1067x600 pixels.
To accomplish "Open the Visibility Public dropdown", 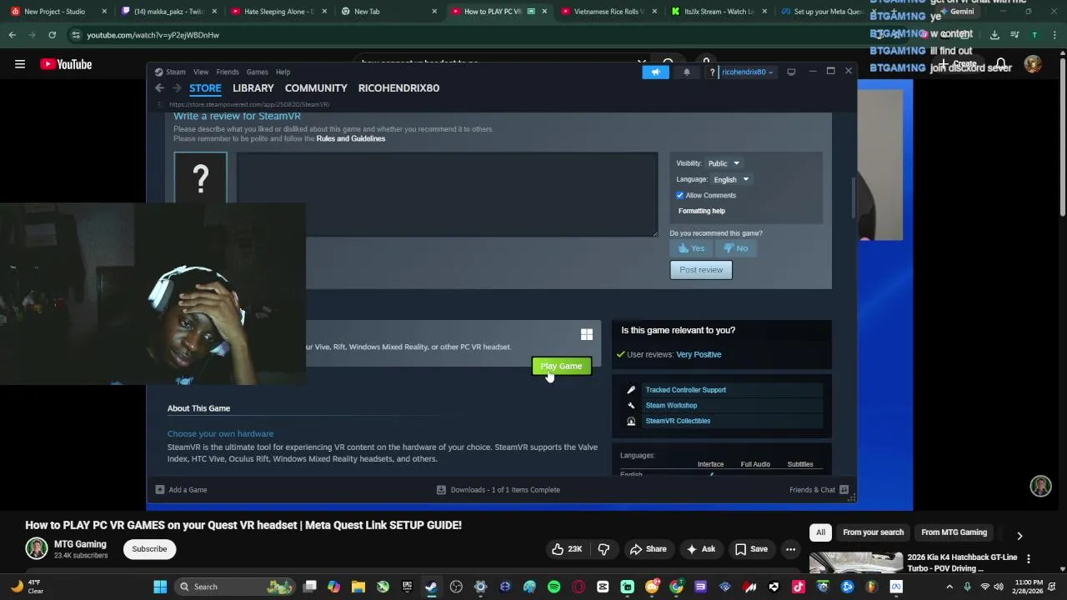I will coord(724,163).
